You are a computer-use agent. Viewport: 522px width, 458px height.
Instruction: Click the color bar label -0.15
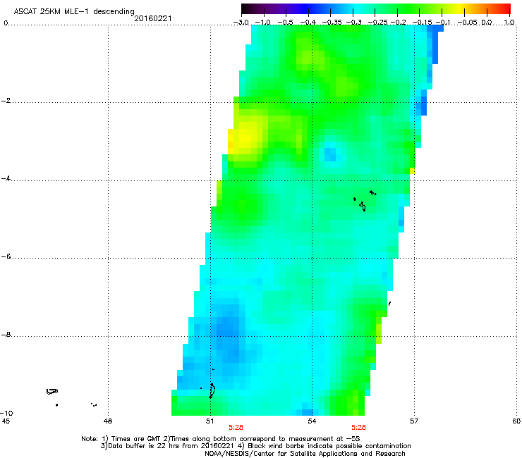422,23
